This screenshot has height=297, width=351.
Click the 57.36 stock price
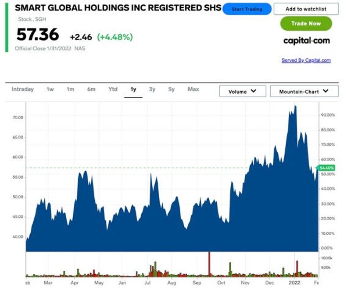click(38, 35)
